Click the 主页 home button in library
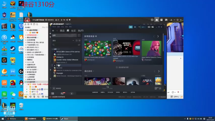This screenshot has height=121, width=215. pyautogui.click(x=64, y=35)
